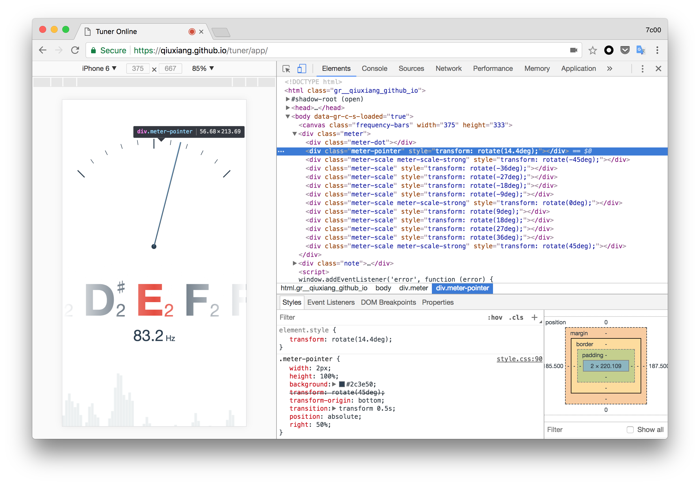Switch to the Sources tab
The height and width of the screenshot is (485, 700).
411,69
